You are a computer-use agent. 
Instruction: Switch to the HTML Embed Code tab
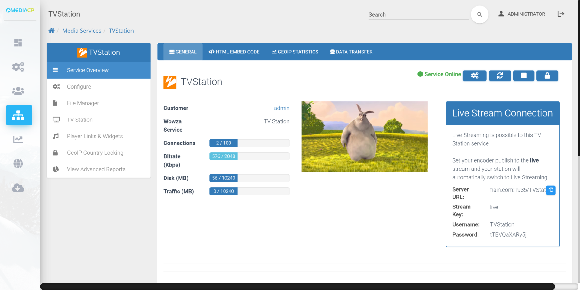(234, 52)
